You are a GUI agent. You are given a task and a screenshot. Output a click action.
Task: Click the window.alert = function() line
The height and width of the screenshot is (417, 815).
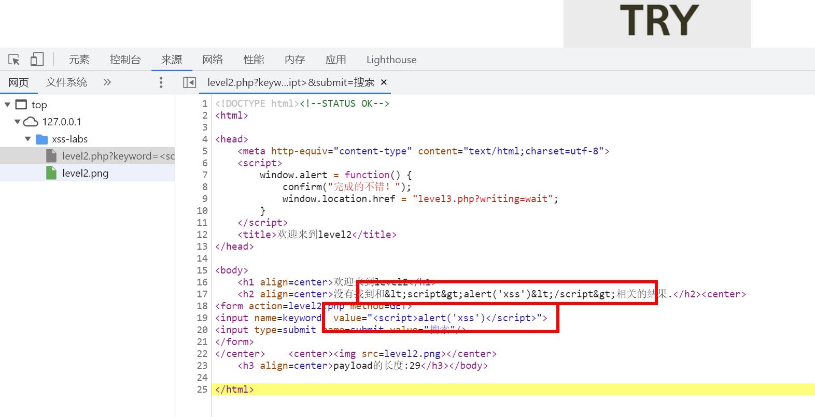(336, 175)
